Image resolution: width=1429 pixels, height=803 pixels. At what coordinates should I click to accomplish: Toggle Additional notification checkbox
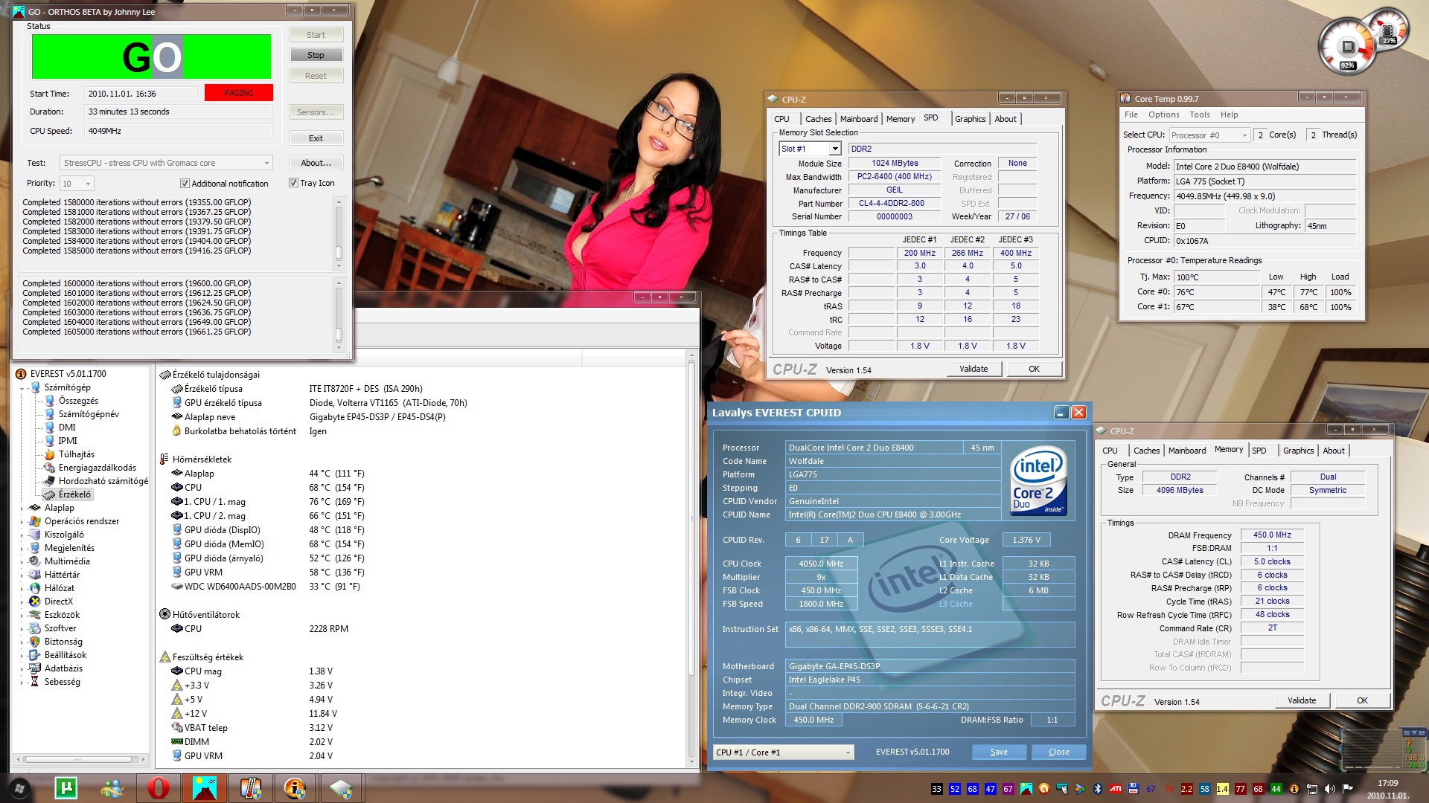point(185,184)
